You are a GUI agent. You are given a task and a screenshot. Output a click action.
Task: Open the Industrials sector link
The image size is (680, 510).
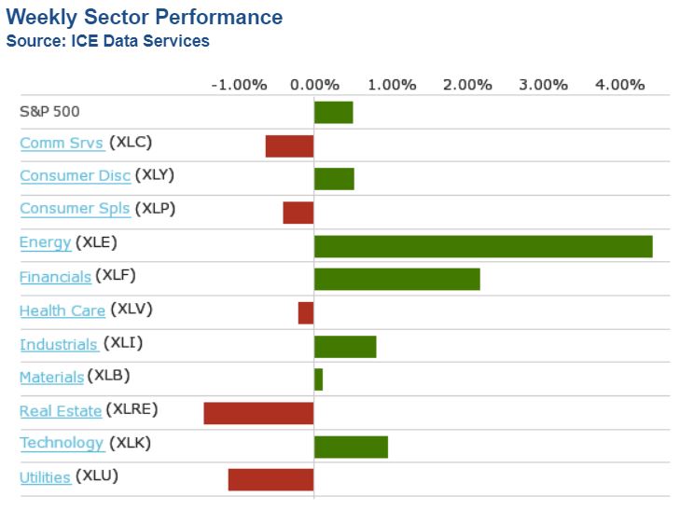point(59,344)
